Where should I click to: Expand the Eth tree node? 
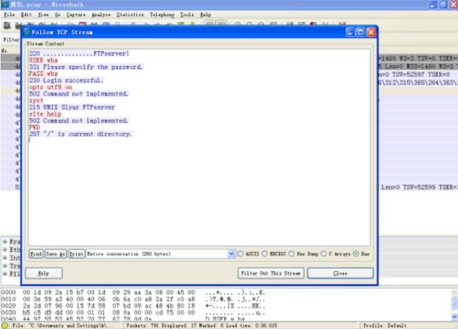click(x=5, y=250)
